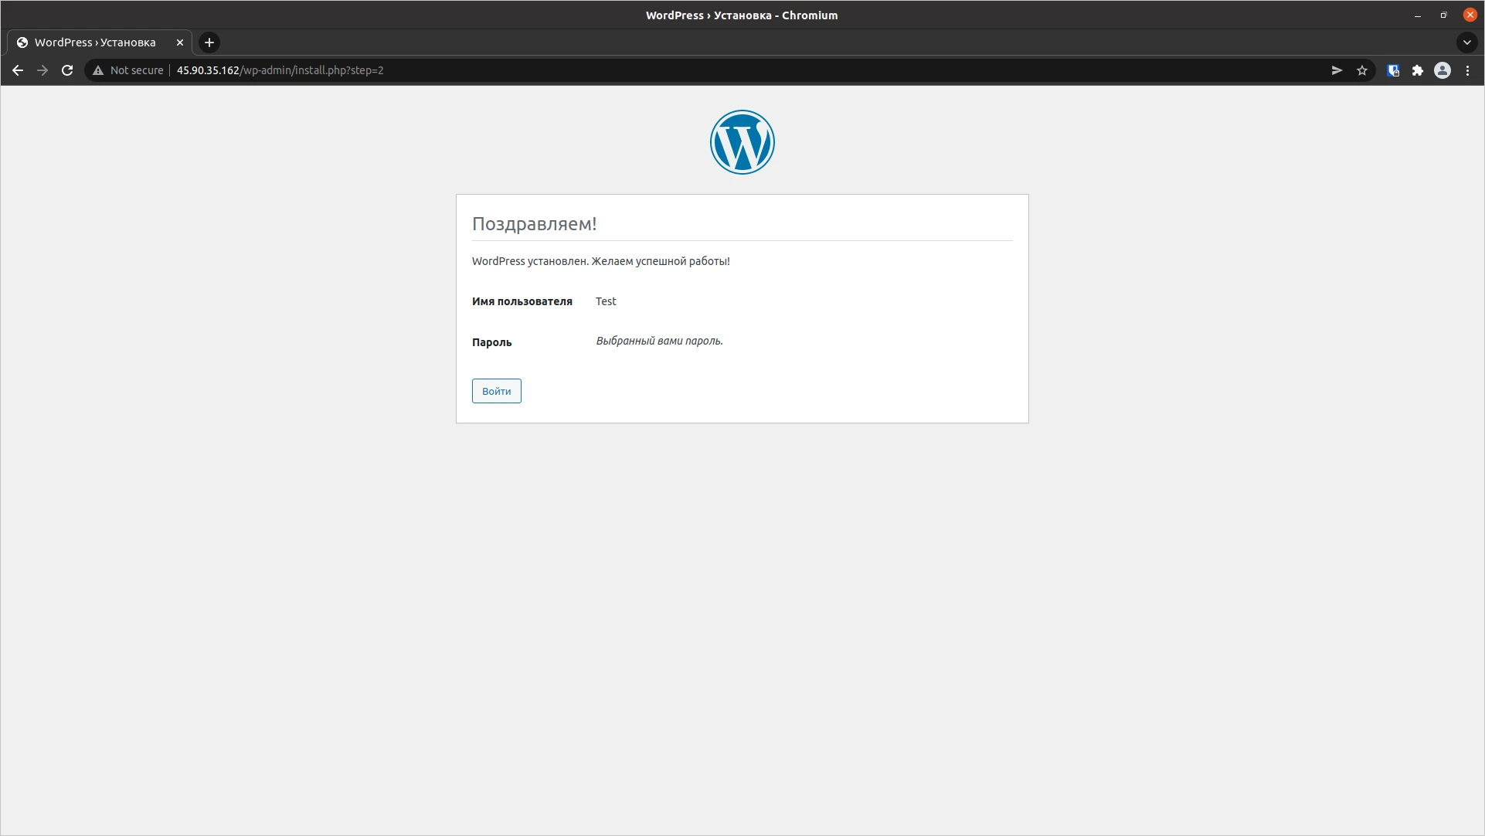Open the Chromium three-dot menu
Viewport: 1485px width, 836px height.
click(1467, 70)
